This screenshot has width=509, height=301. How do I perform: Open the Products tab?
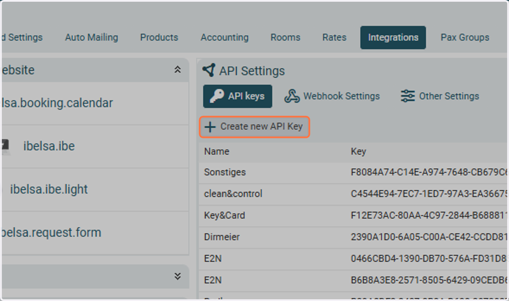pos(159,37)
